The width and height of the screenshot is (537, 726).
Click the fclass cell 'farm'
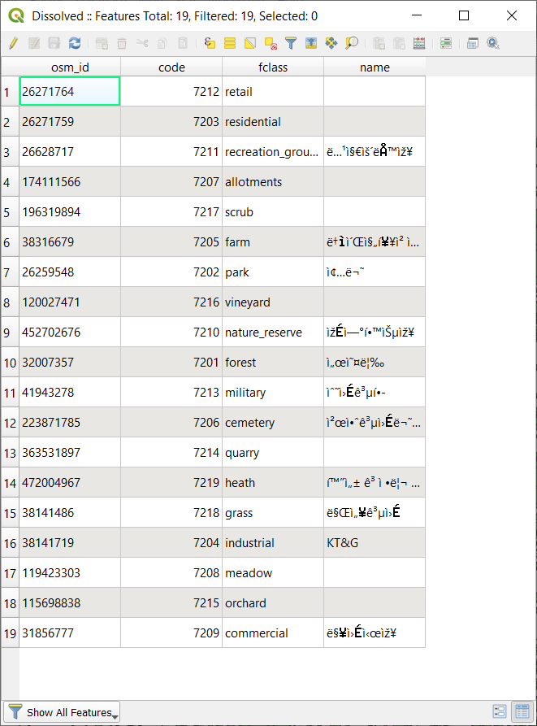click(273, 242)
